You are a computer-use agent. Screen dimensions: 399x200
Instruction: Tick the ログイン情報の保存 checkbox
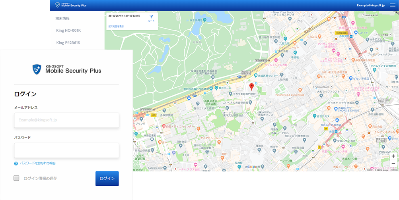point(17,178)
